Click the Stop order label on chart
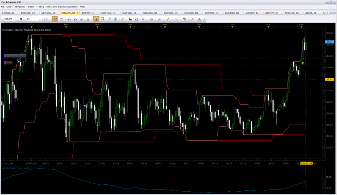Screen dimensions: 337x195 9,63
